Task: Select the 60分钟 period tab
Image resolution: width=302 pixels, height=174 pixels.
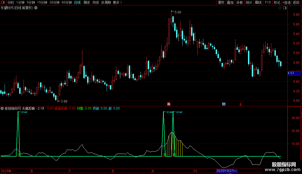Action: pos(67,2)
